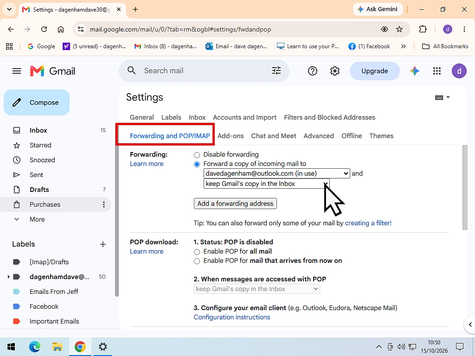475x356 pixels.
Task: Open Forwarding Learn more link
Action: point(147,164)
